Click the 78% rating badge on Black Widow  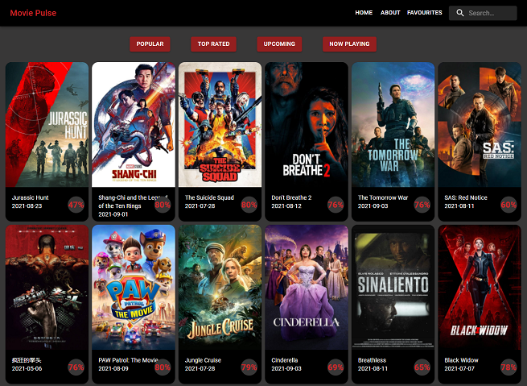[x=508, y=367]
